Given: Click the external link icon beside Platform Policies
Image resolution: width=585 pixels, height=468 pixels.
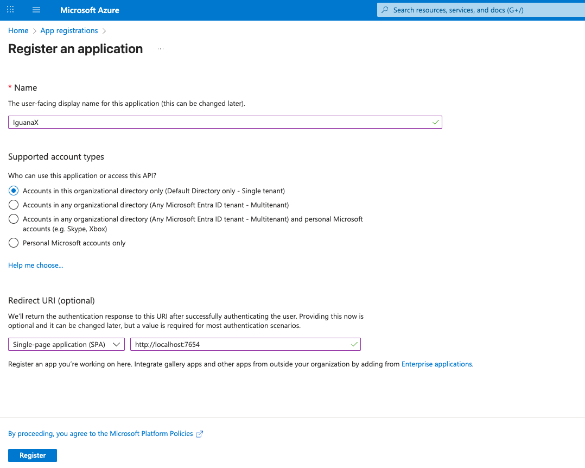Looking at the screenshot, I should click(199, 434).
